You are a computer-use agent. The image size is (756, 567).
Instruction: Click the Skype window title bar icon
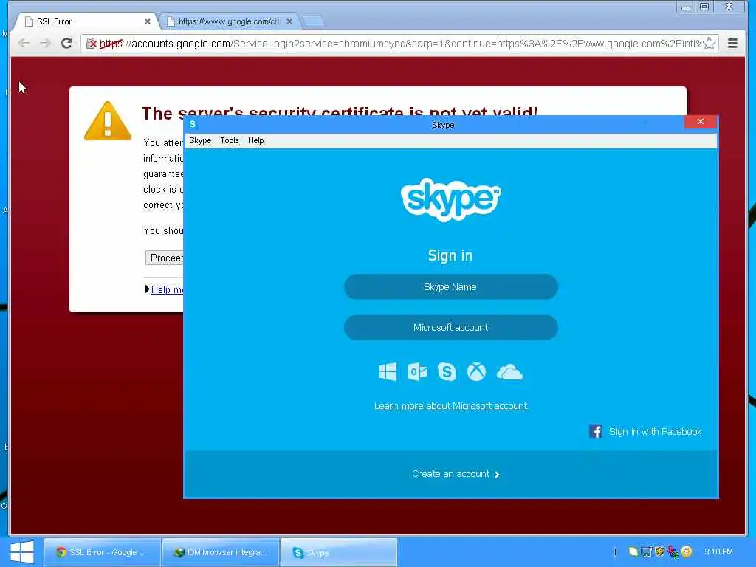tap(193, 124)
